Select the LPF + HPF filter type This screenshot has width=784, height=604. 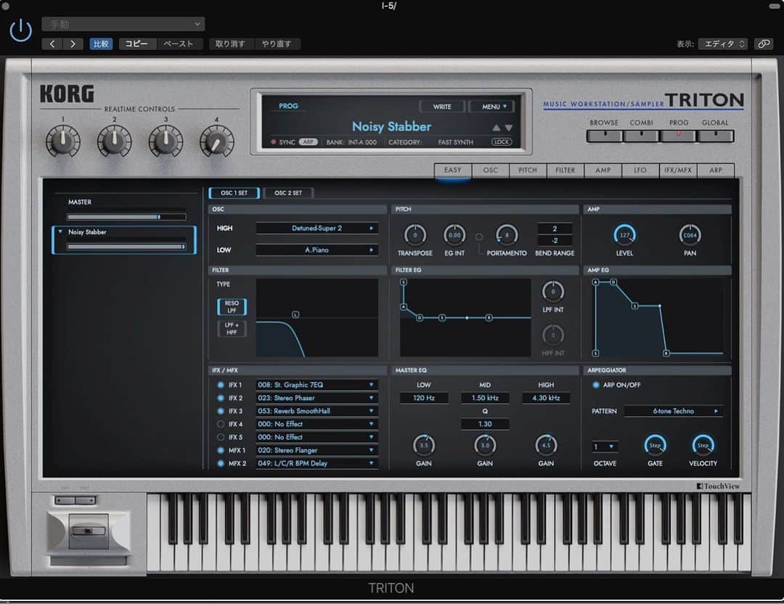(x=232, y=329)
